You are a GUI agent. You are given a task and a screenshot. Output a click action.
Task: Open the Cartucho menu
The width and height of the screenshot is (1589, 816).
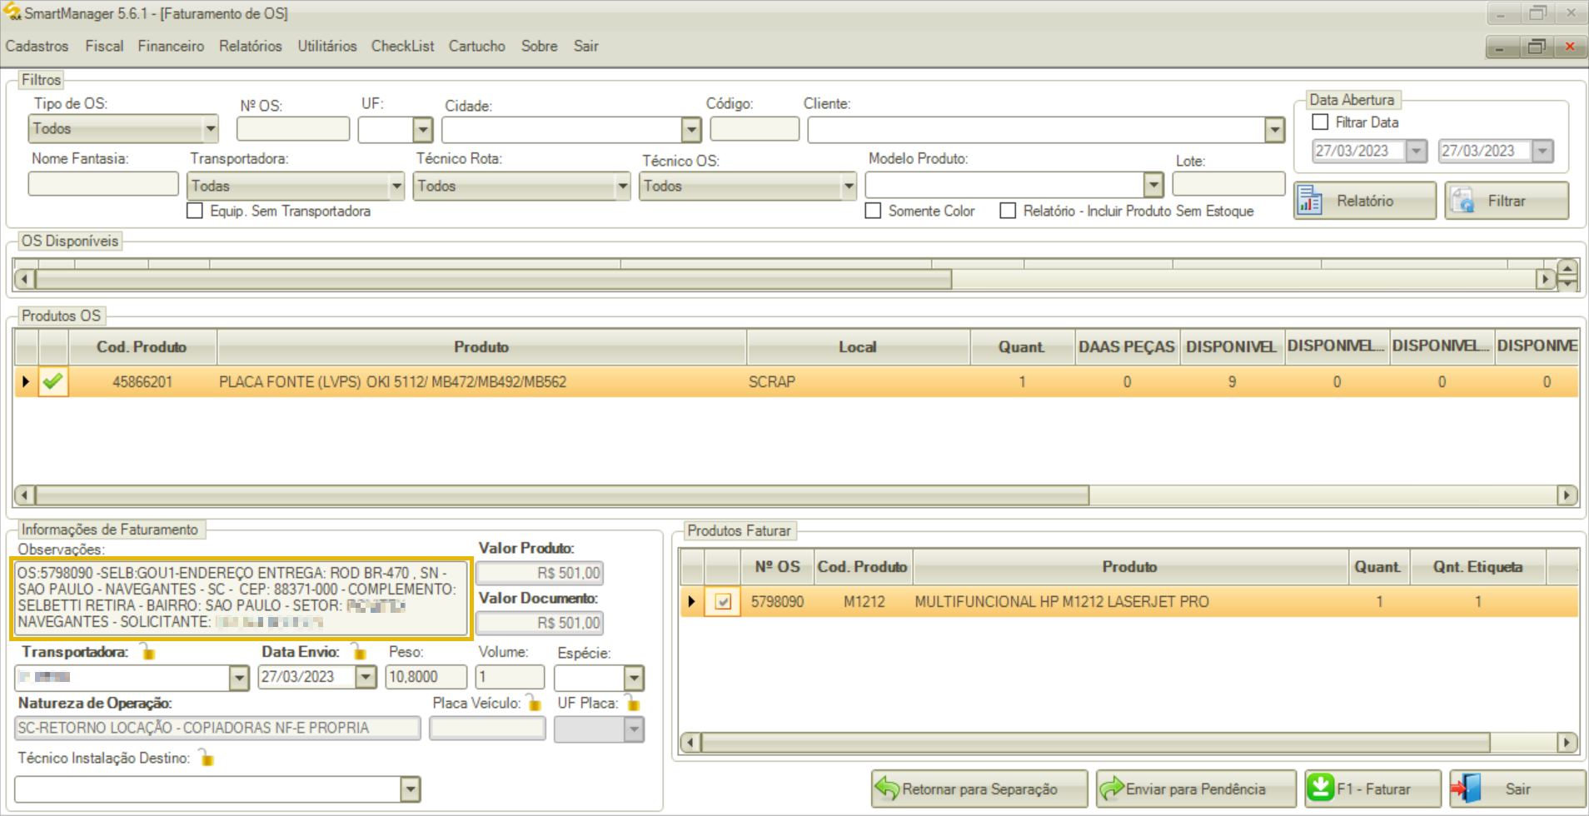pyautogui.click(x=477, y=46)
